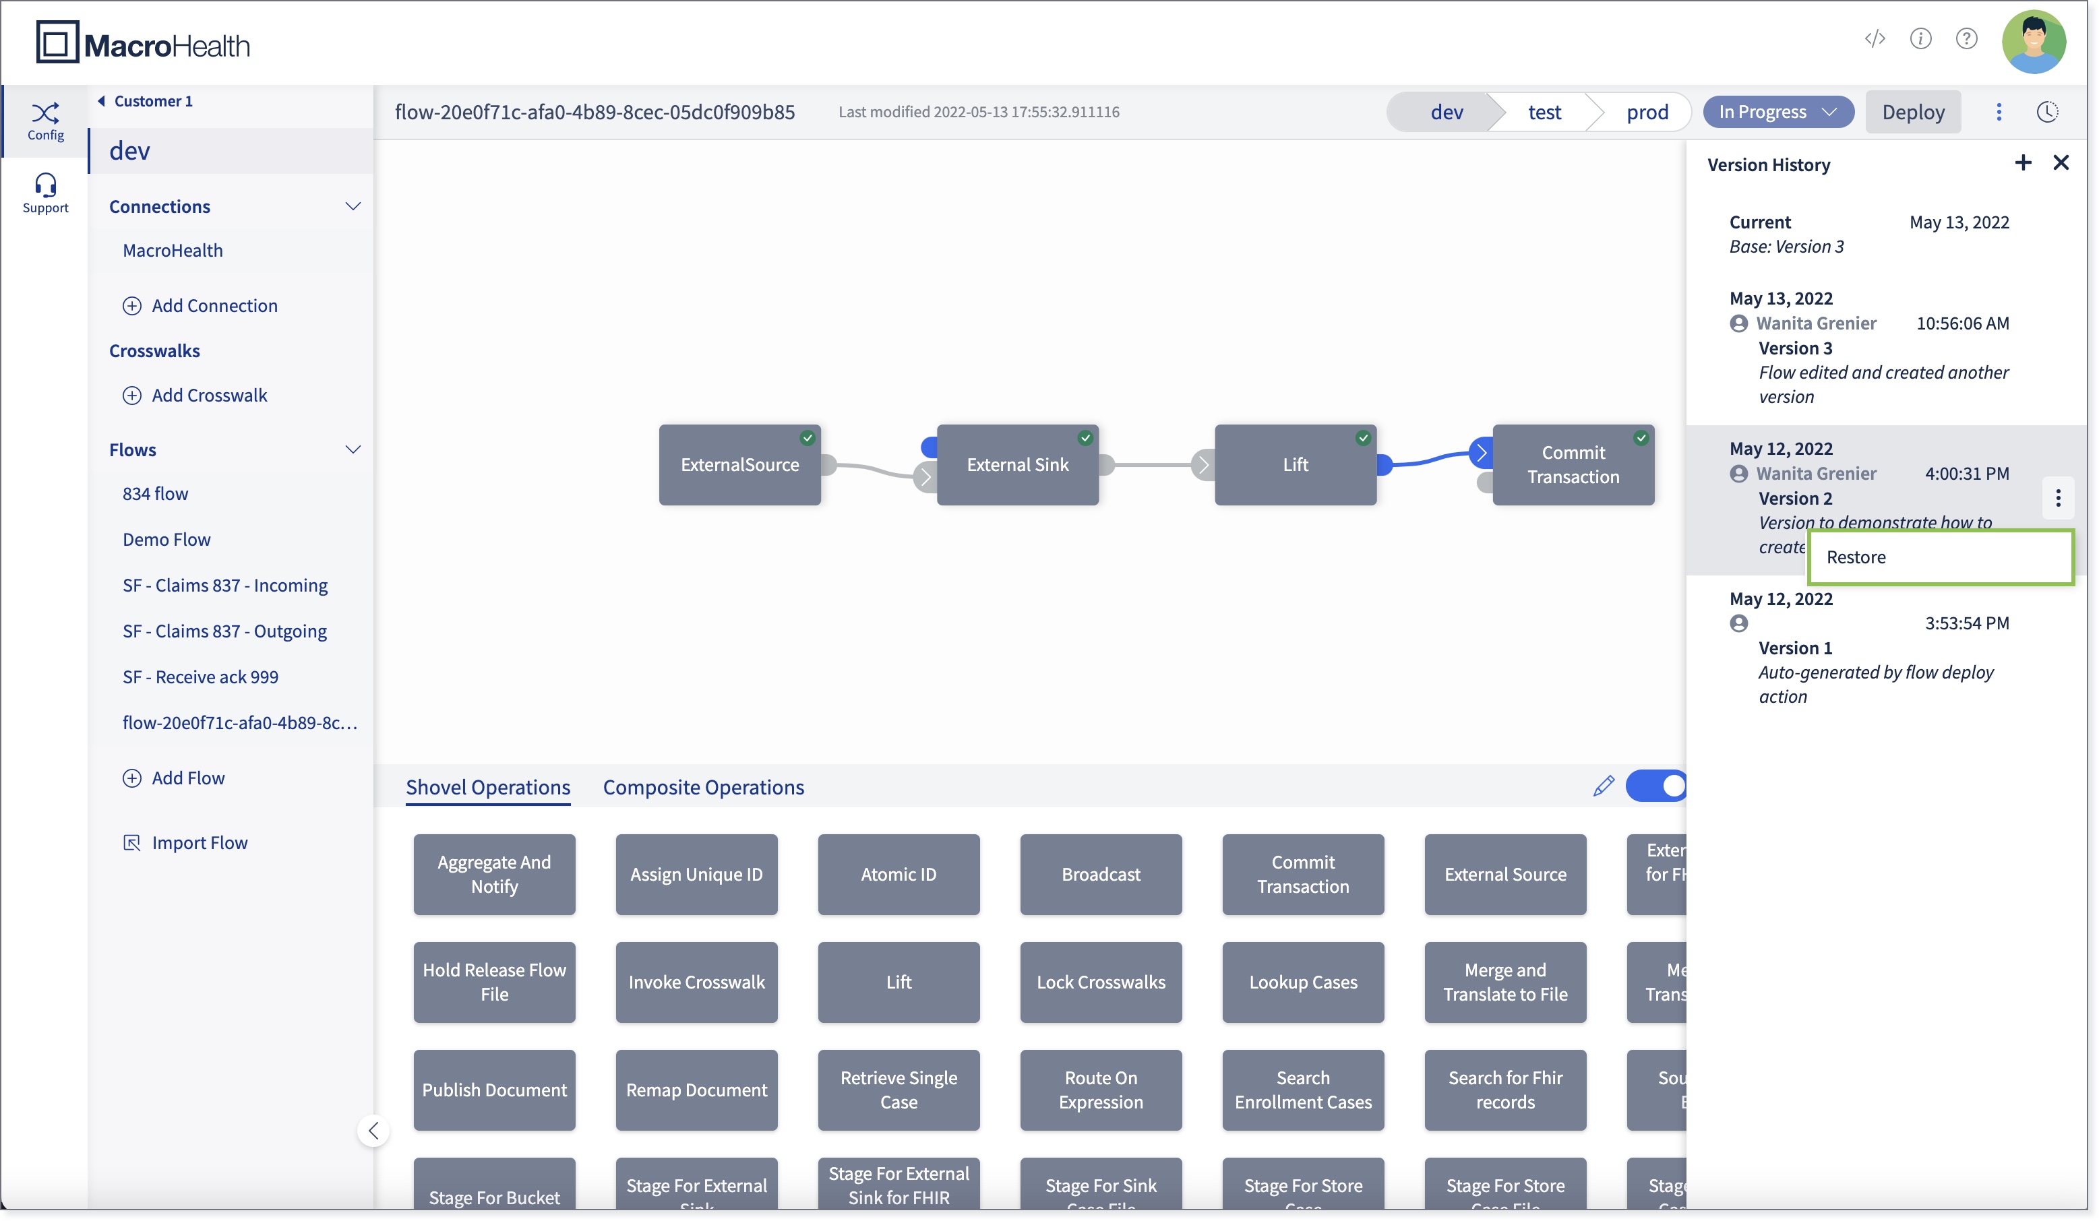Pick Commit Transaction in operations palette
This screenshot has width=2099, height=1221.
(1304, 875)
